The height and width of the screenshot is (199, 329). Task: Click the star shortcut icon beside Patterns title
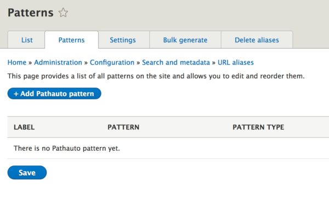(63, 13)
